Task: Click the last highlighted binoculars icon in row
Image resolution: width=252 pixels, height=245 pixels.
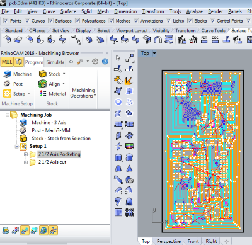Action: click(53, 231)
